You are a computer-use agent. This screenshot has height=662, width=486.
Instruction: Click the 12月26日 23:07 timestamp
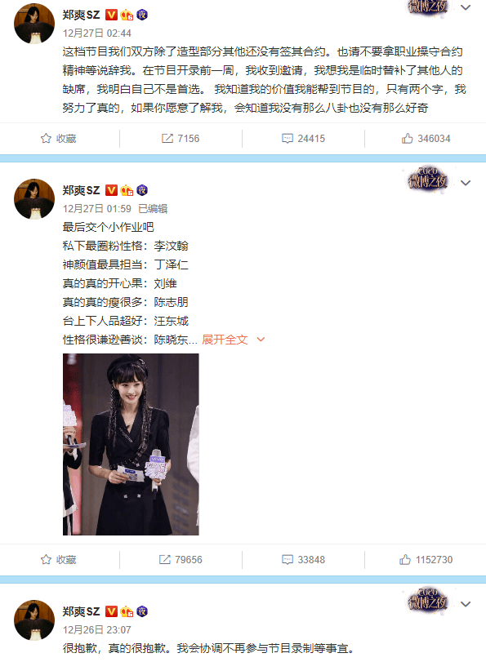tap(96, 629)
